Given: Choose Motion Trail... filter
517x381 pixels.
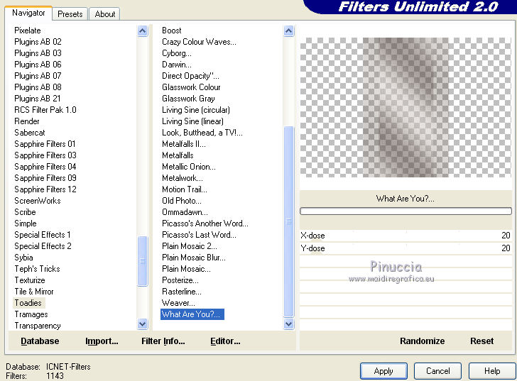Looking at the screenshot, I should [185, 189].
